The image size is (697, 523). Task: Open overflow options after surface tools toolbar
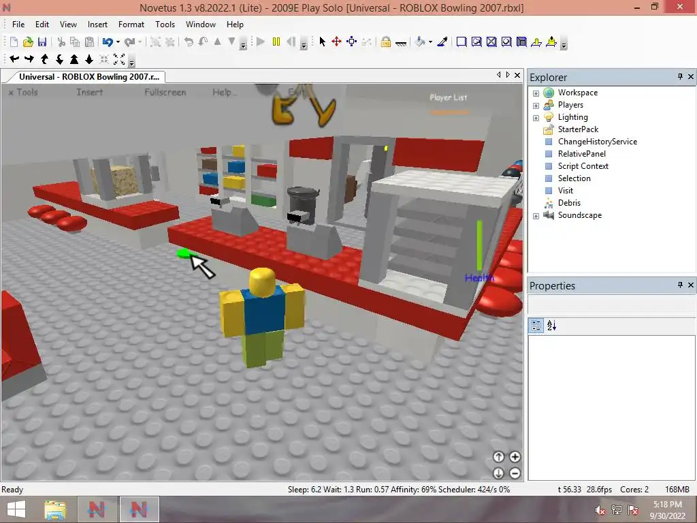564,44
